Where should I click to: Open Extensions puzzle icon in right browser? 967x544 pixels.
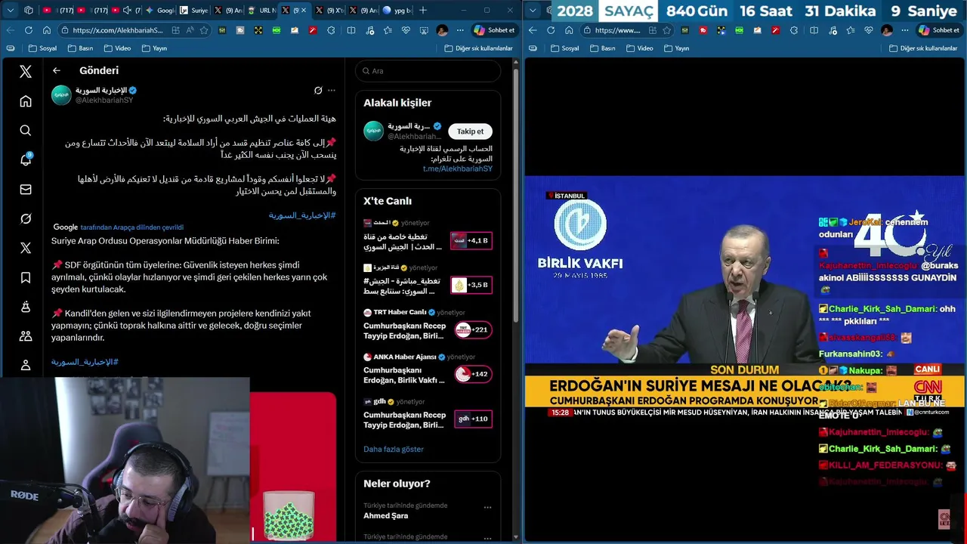pyautogui.click(x=793, y=30)
